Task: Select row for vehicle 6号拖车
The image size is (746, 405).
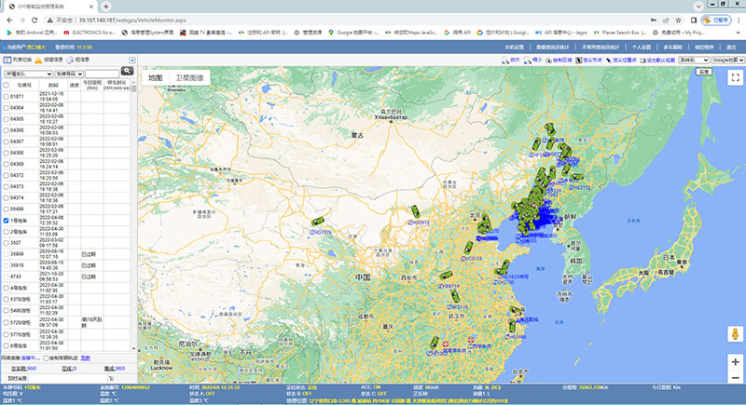Action: point(66,345)
